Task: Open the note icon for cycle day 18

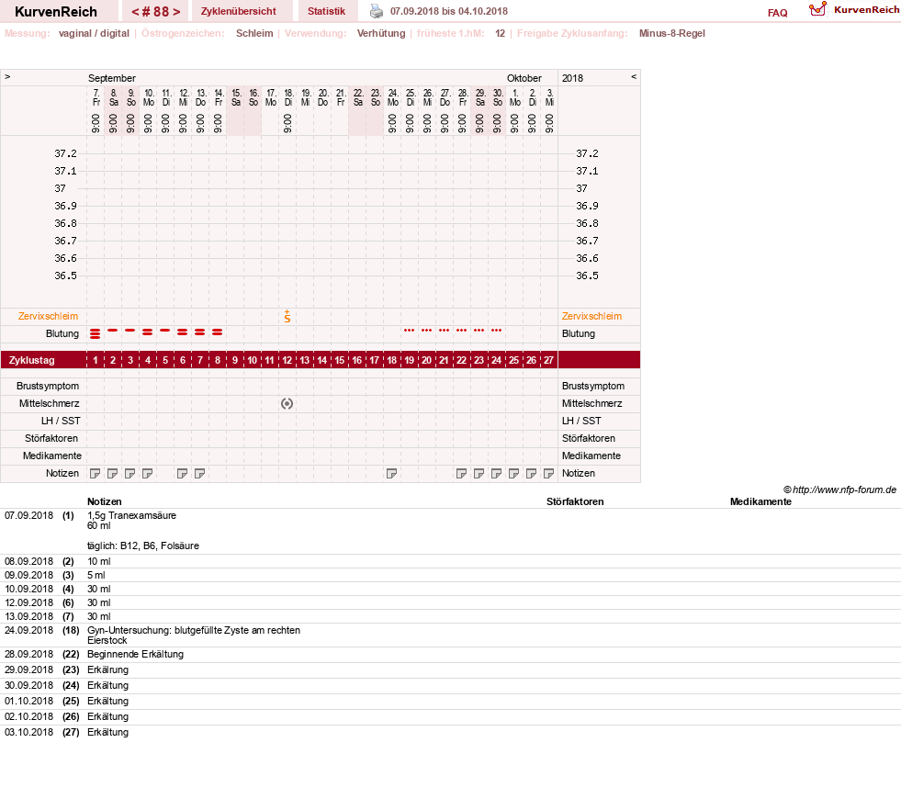Action: (x=392, y=473)
